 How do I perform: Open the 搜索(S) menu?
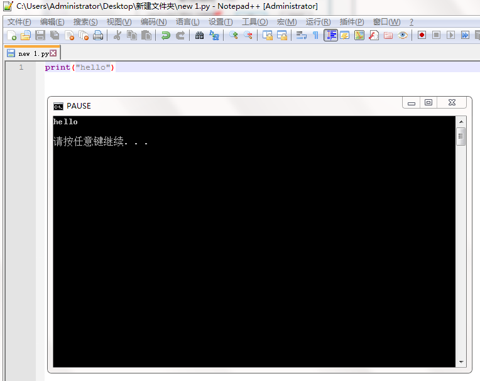pos(85,22)
